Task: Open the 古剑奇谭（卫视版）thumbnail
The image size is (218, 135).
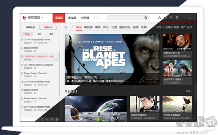Action: pos(177,69)
